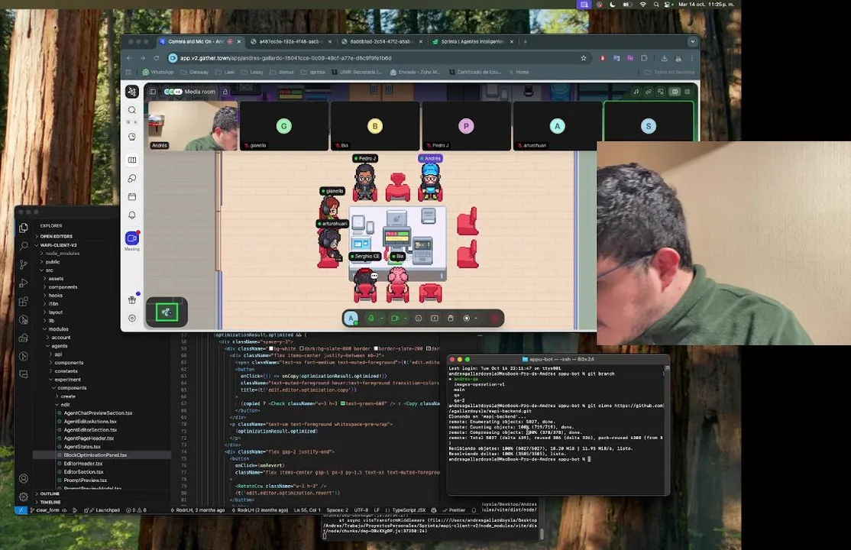Toggle microphone in Gather bottom toolbar
This screenshot has height=550, width=851.
click(x=371, y=319)
